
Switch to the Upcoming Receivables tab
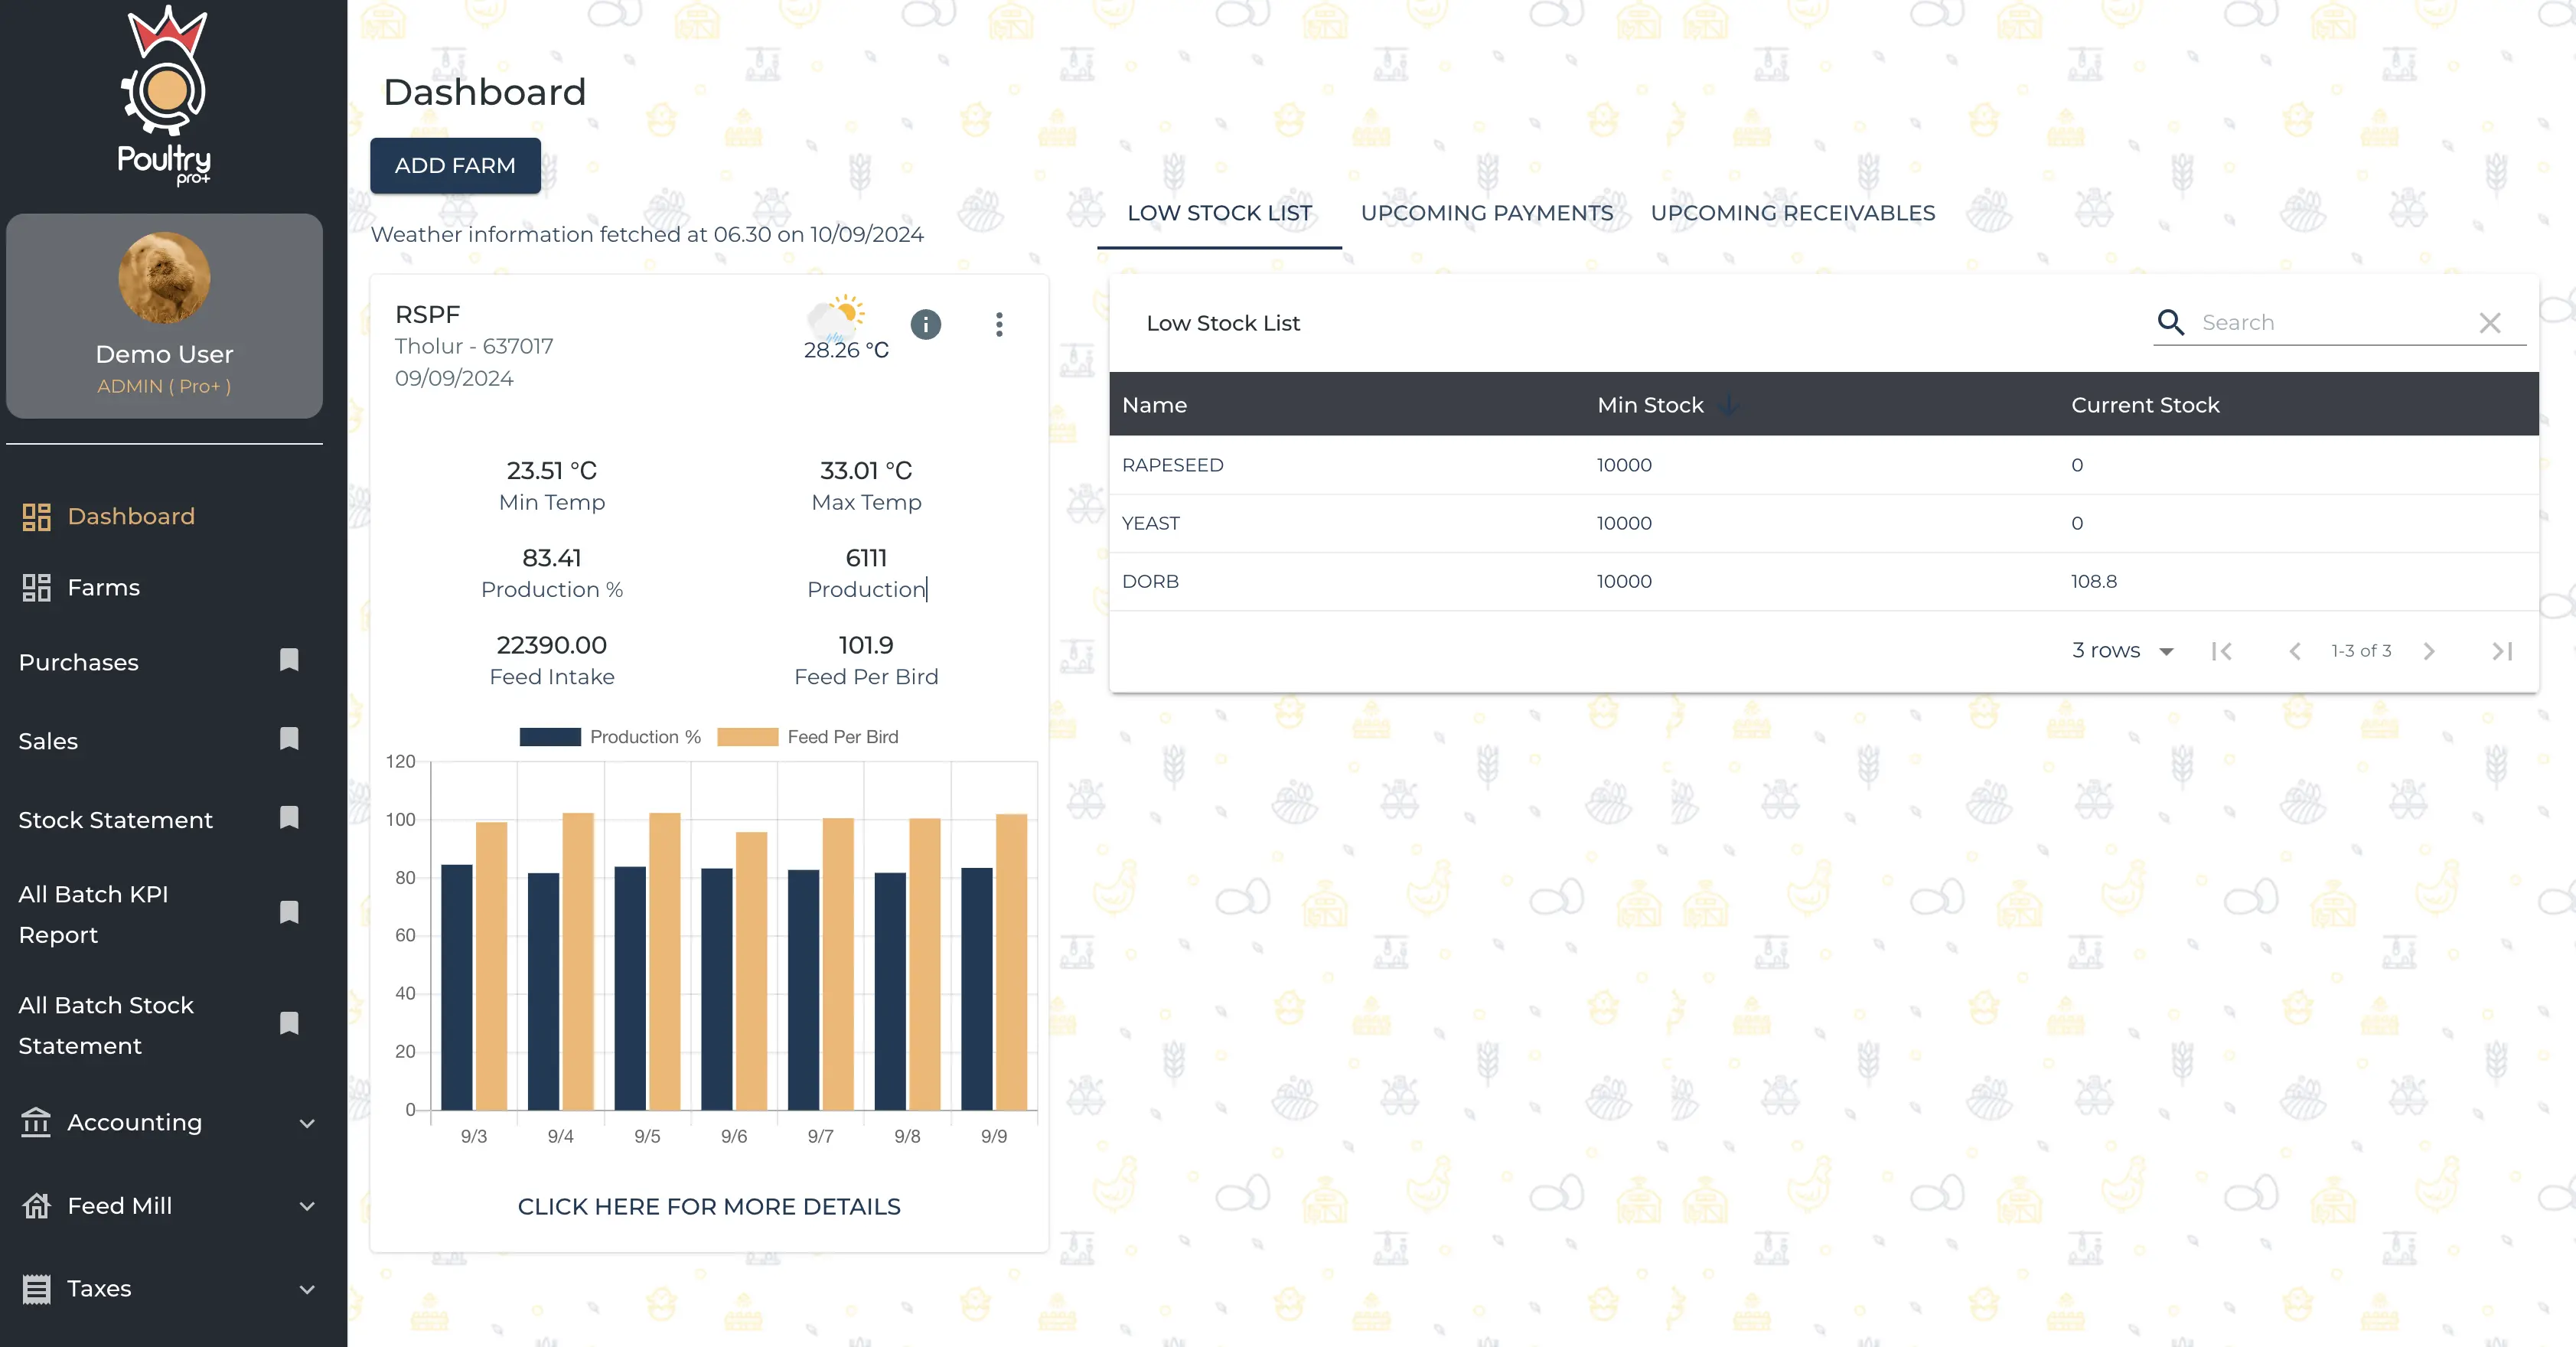(x=1792, y=213)
